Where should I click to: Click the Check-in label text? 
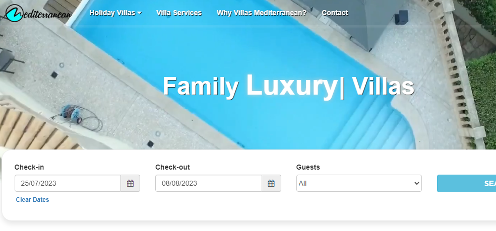(x=29, y=167)
